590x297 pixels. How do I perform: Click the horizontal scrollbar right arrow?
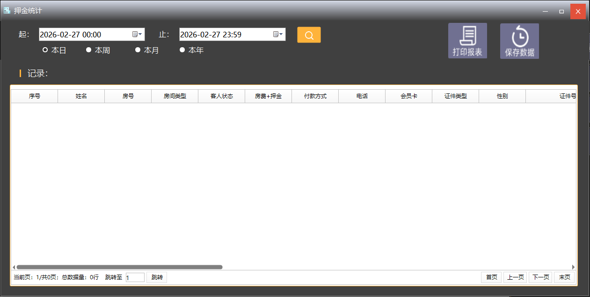573,267
